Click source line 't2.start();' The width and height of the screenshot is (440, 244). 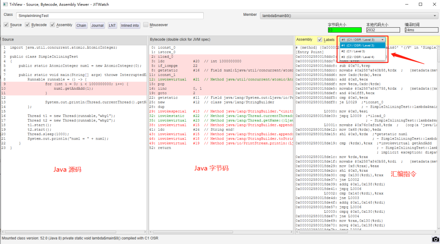tap(39, 130)
